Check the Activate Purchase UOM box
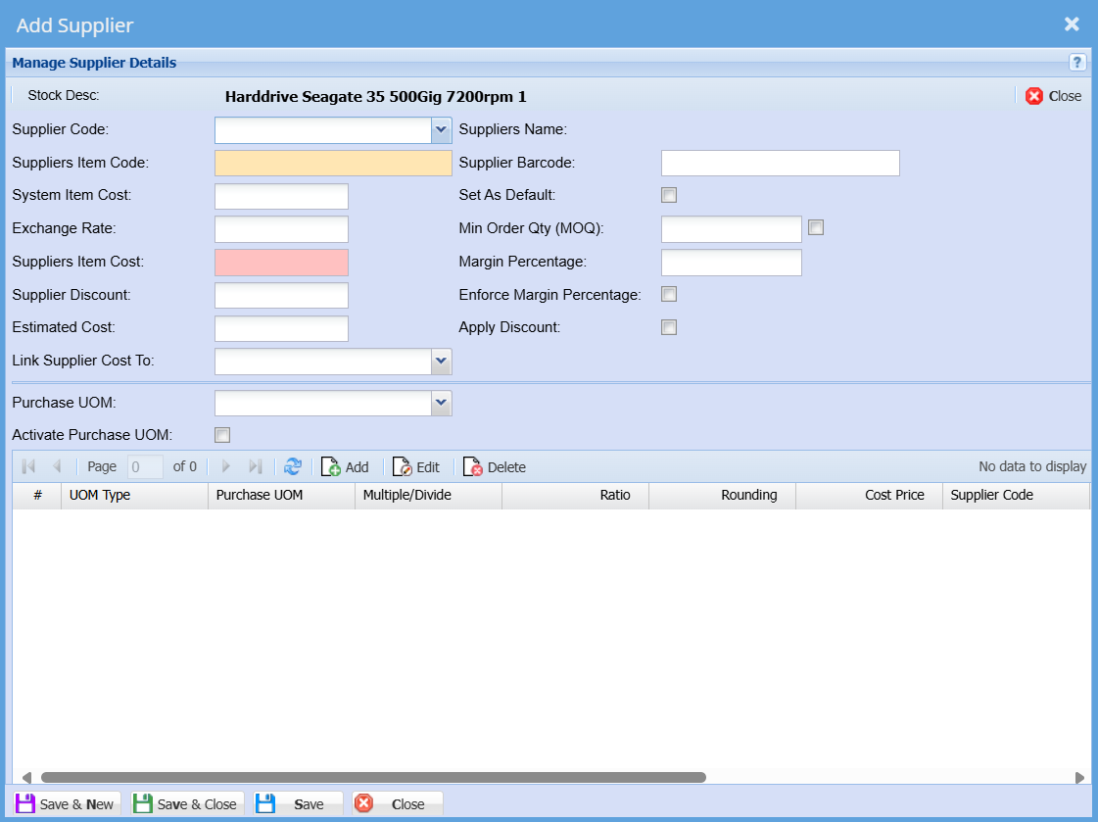Viewport: 1098px width, 822px height. point(222,434)
